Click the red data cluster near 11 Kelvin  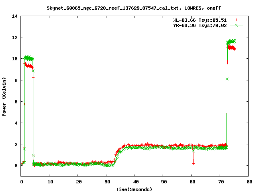pos(231,48)
